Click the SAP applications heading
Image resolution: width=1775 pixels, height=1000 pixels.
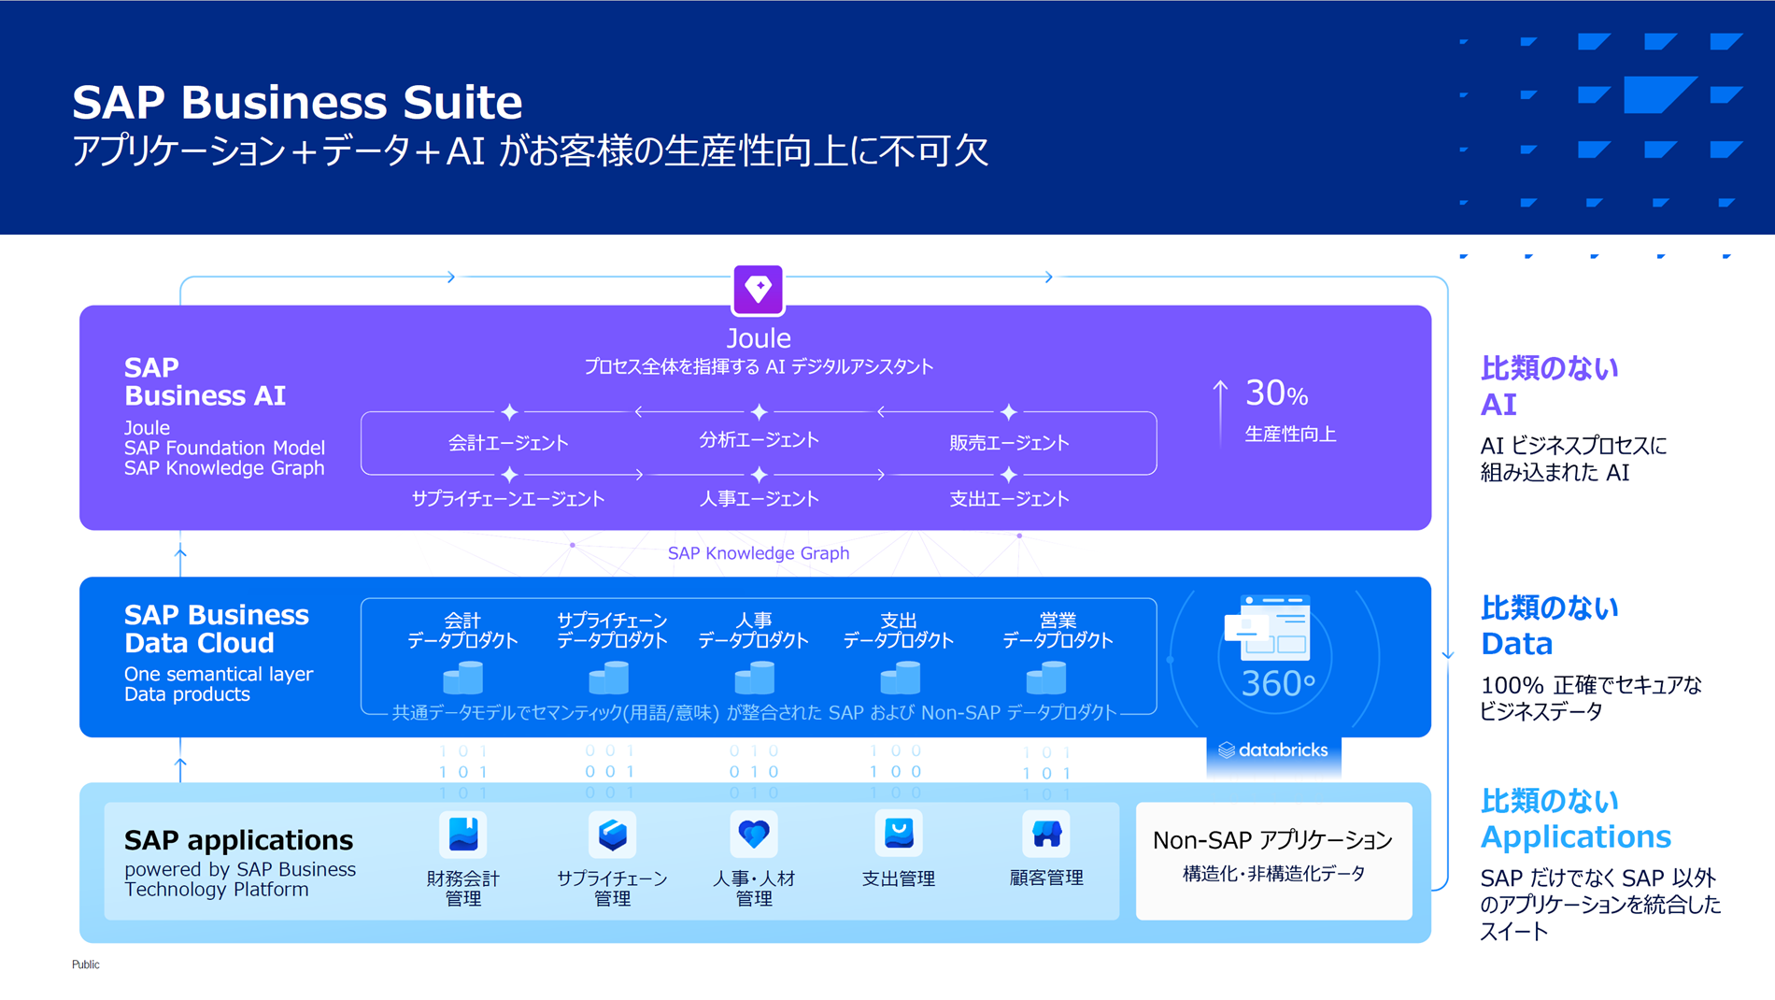pyautogui.click(x=239, y=840)
